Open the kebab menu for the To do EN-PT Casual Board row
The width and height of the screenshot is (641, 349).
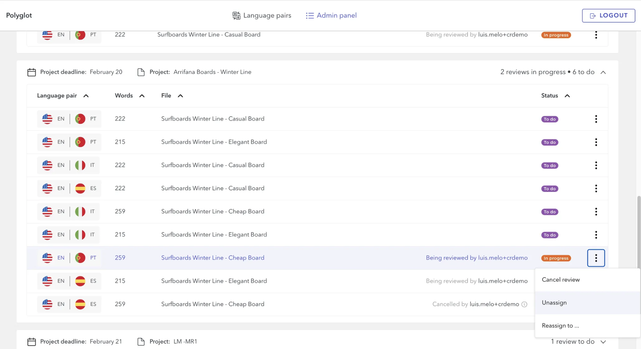point(596,119)
